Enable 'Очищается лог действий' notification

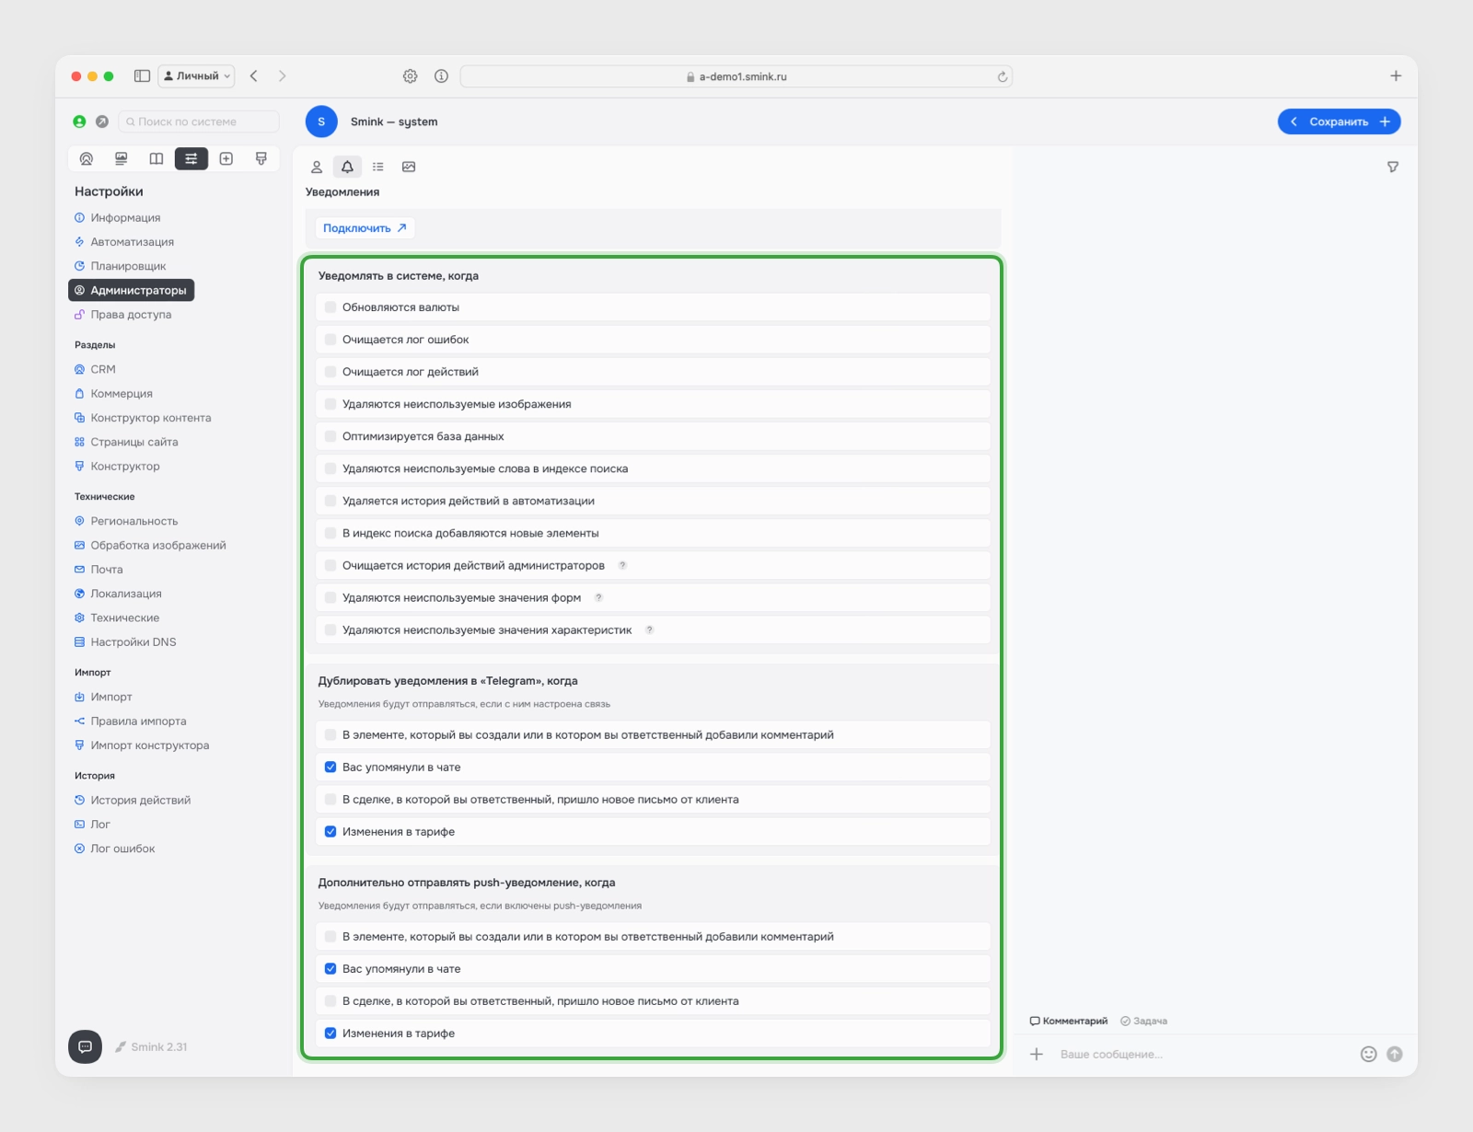pos(331,372)
